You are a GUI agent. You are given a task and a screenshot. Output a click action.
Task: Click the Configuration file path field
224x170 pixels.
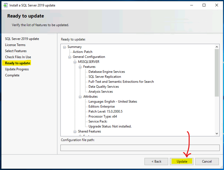point(140,148)
